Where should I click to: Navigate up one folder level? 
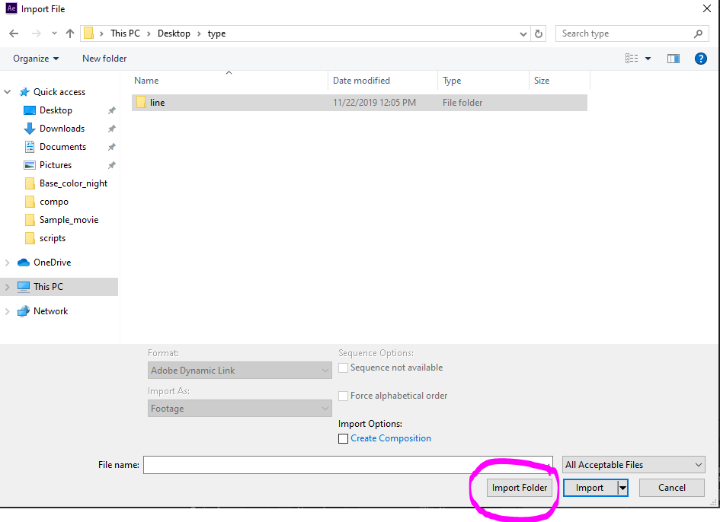pos(69,33)
